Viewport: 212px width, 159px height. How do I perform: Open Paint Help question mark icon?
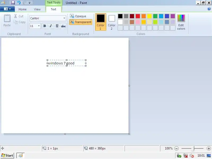(209, 9)
